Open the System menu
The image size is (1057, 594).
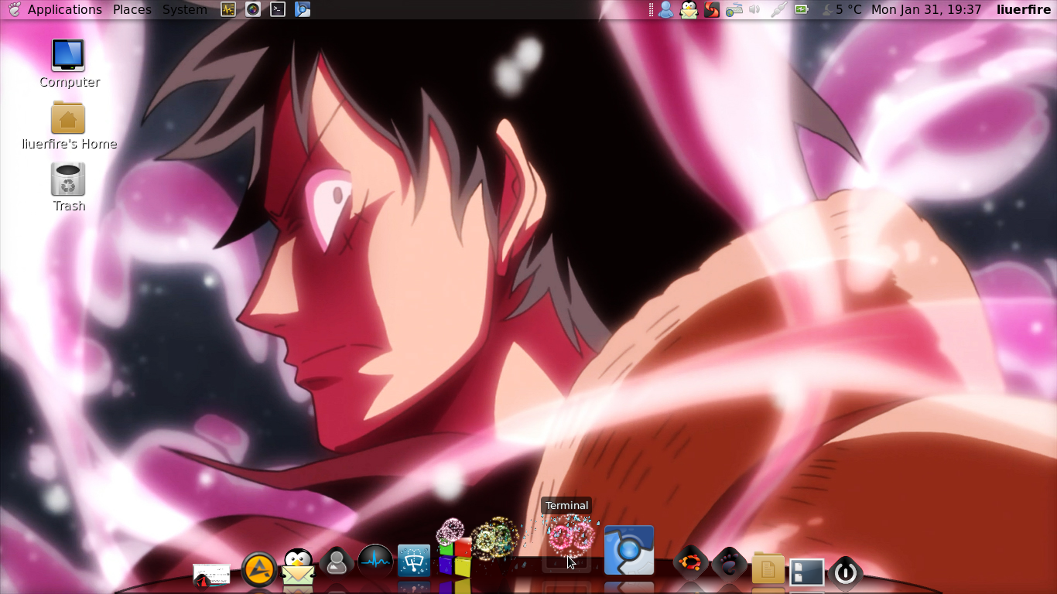184,9
